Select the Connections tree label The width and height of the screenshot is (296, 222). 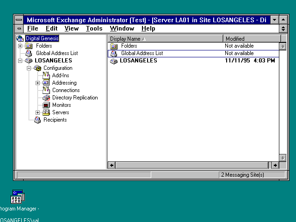click(x=66, y=90)
